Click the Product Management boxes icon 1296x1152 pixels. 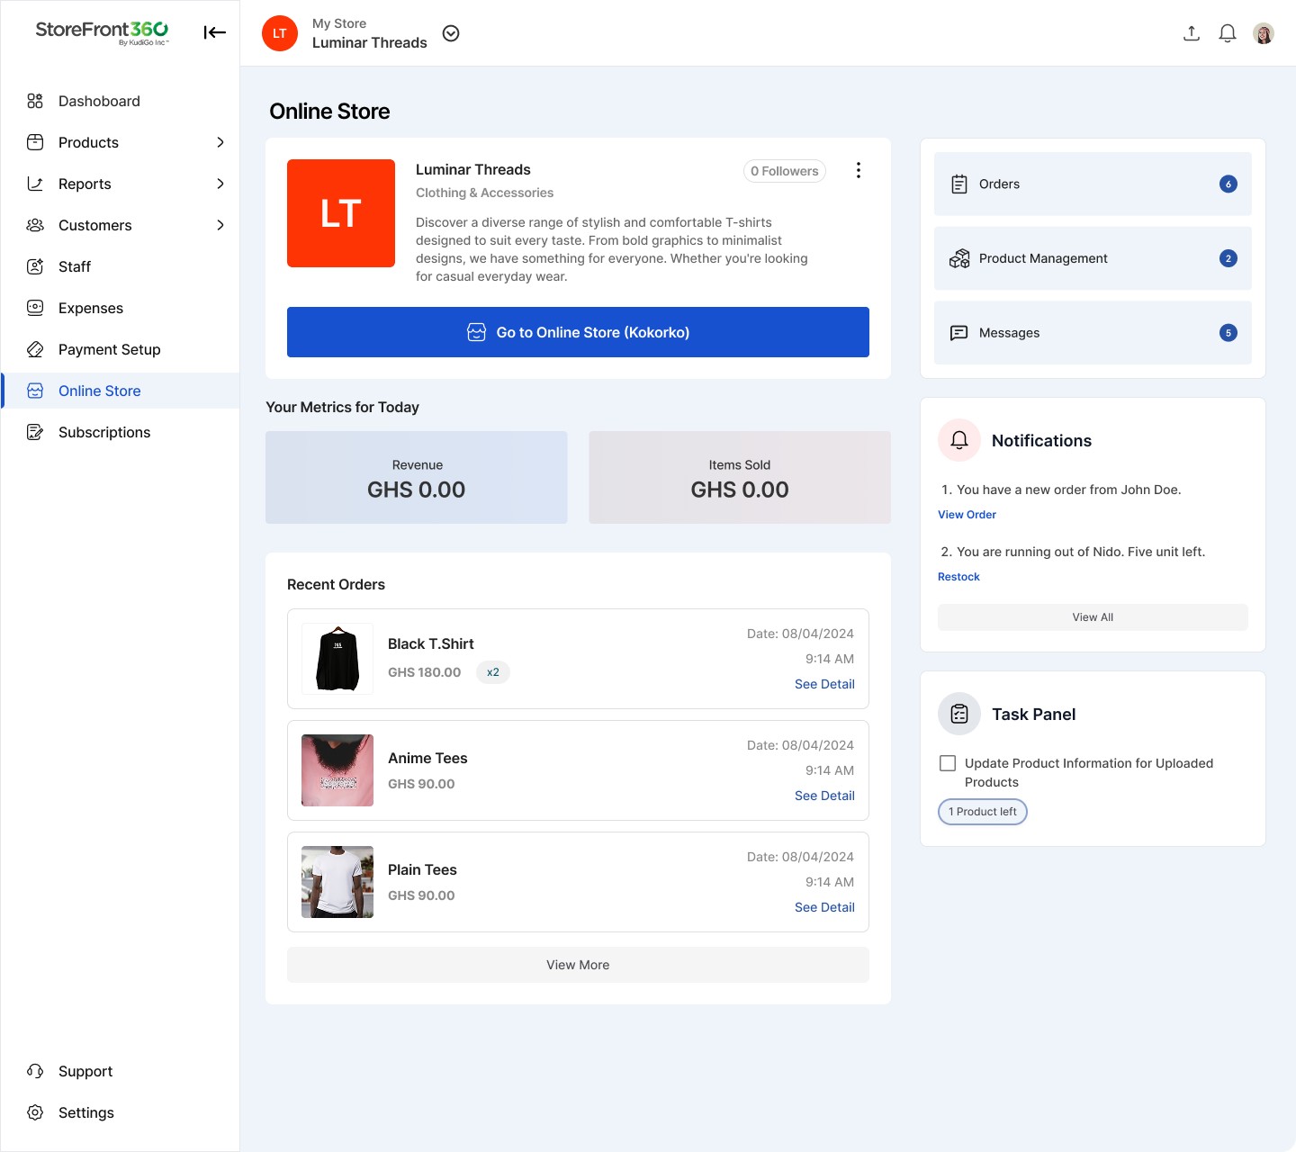tap(959, 258)
